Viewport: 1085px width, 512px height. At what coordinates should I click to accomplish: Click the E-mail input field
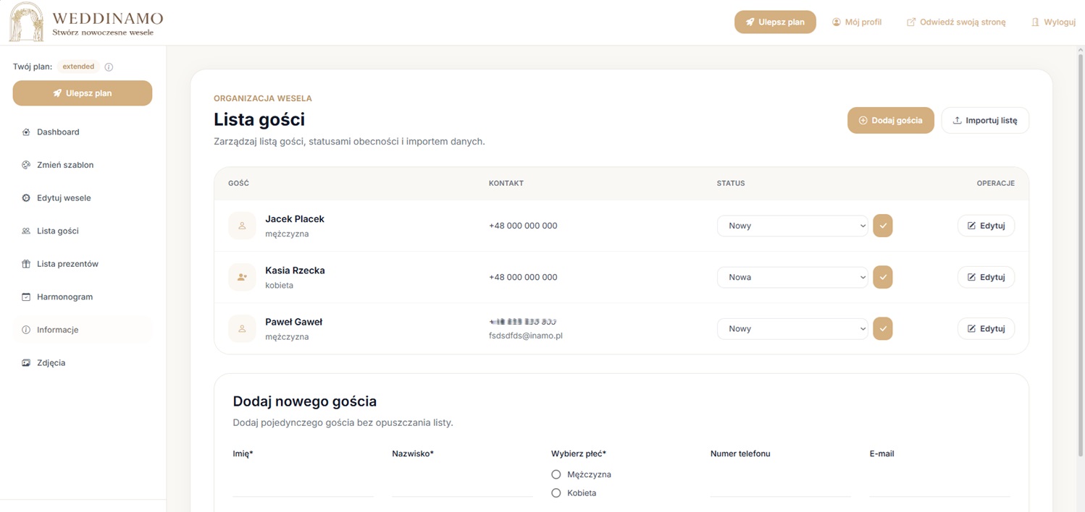coord(939,483)
